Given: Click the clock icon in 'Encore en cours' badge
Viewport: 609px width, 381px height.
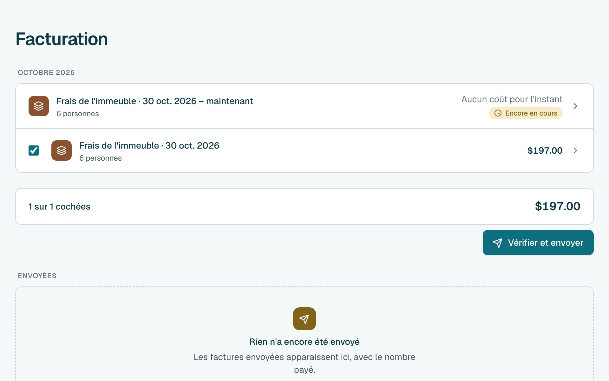Looking at the screenshot, I should [498, 113].
